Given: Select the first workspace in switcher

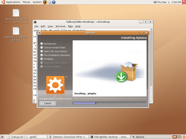Looking at the screenshot, I should click(x=175, y=137).
